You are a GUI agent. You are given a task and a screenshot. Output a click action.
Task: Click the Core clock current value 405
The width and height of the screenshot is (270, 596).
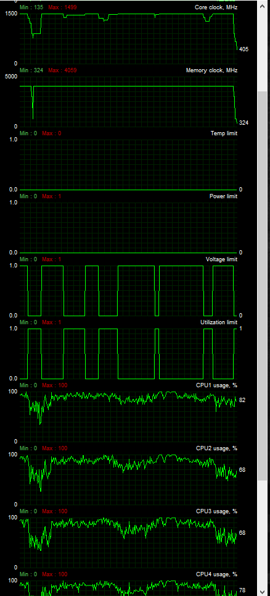[244, 49]
